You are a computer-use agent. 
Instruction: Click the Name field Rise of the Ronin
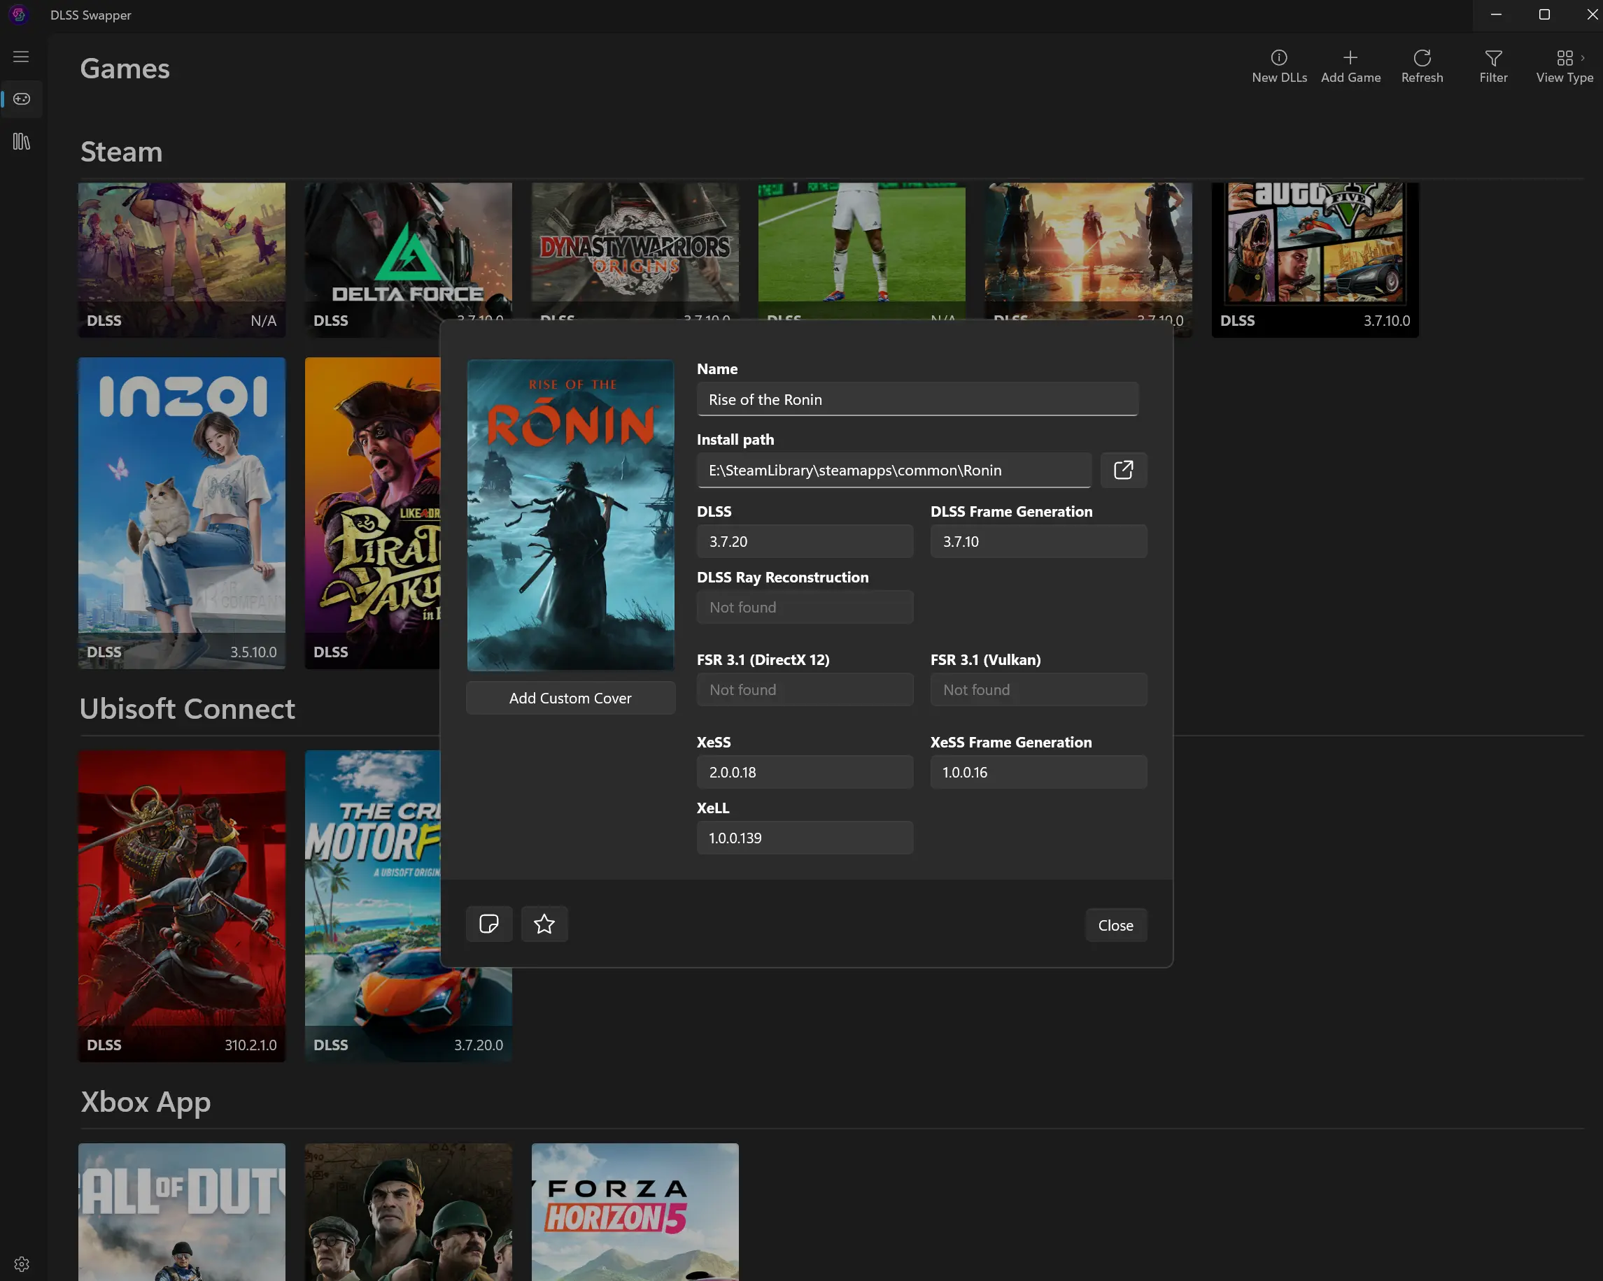[917, 400]
